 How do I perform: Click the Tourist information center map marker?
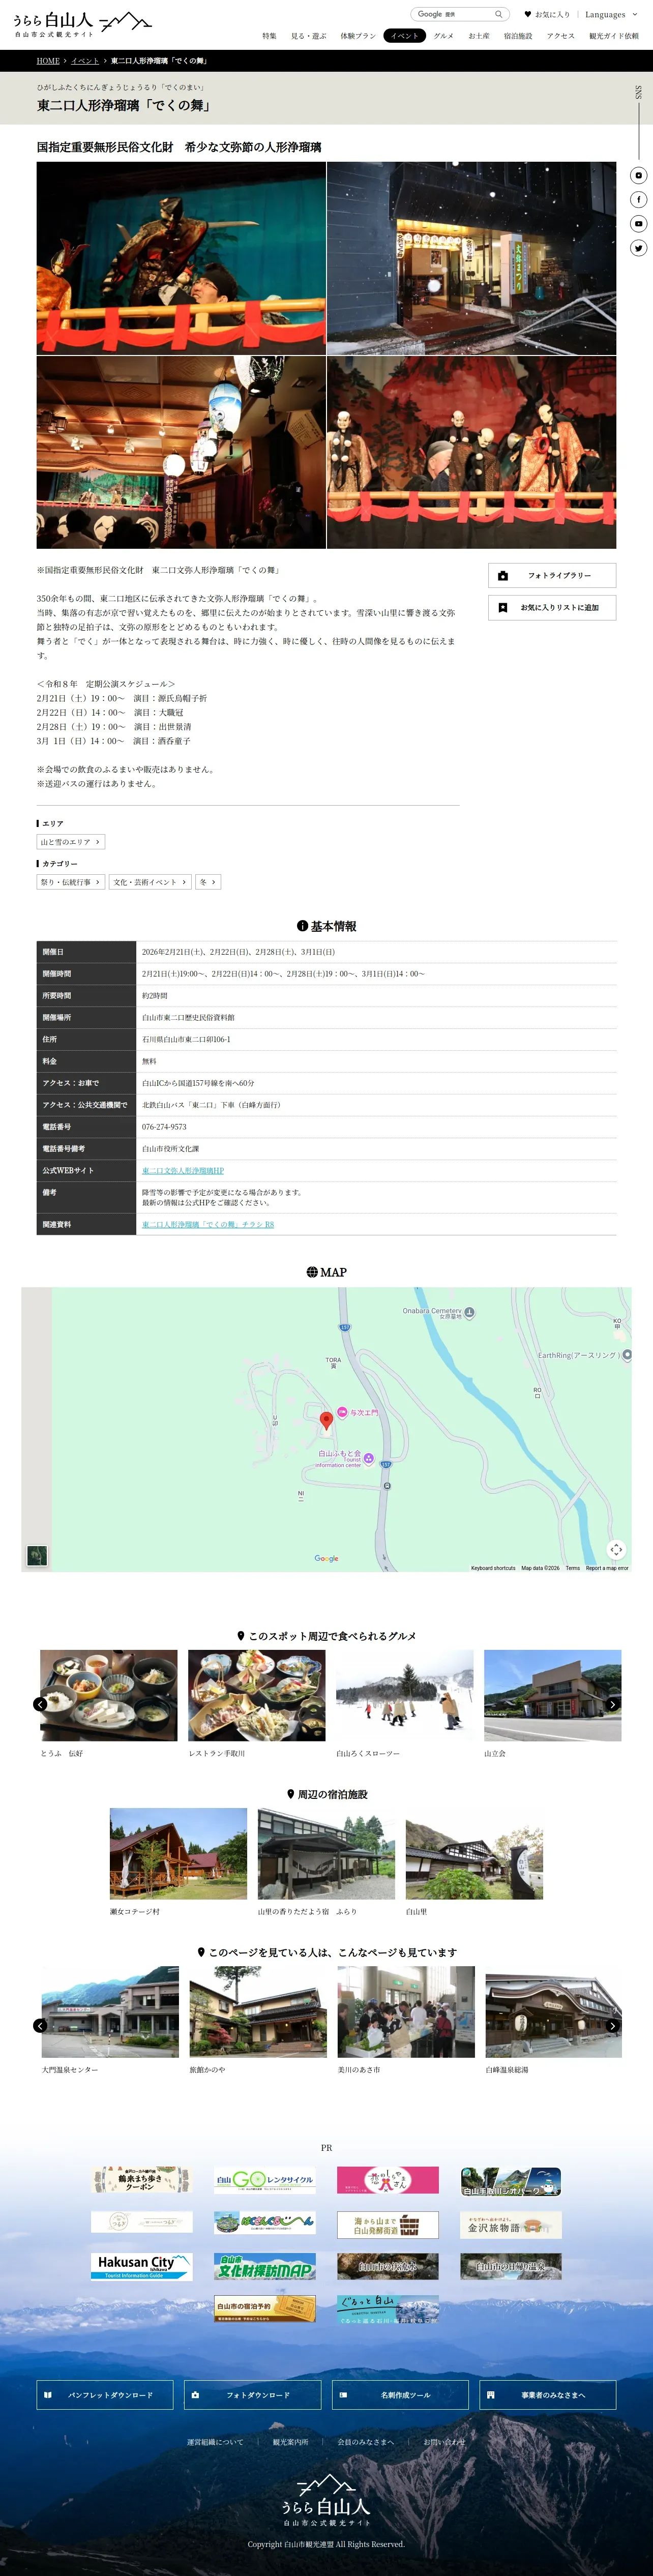coord(368,1459)
